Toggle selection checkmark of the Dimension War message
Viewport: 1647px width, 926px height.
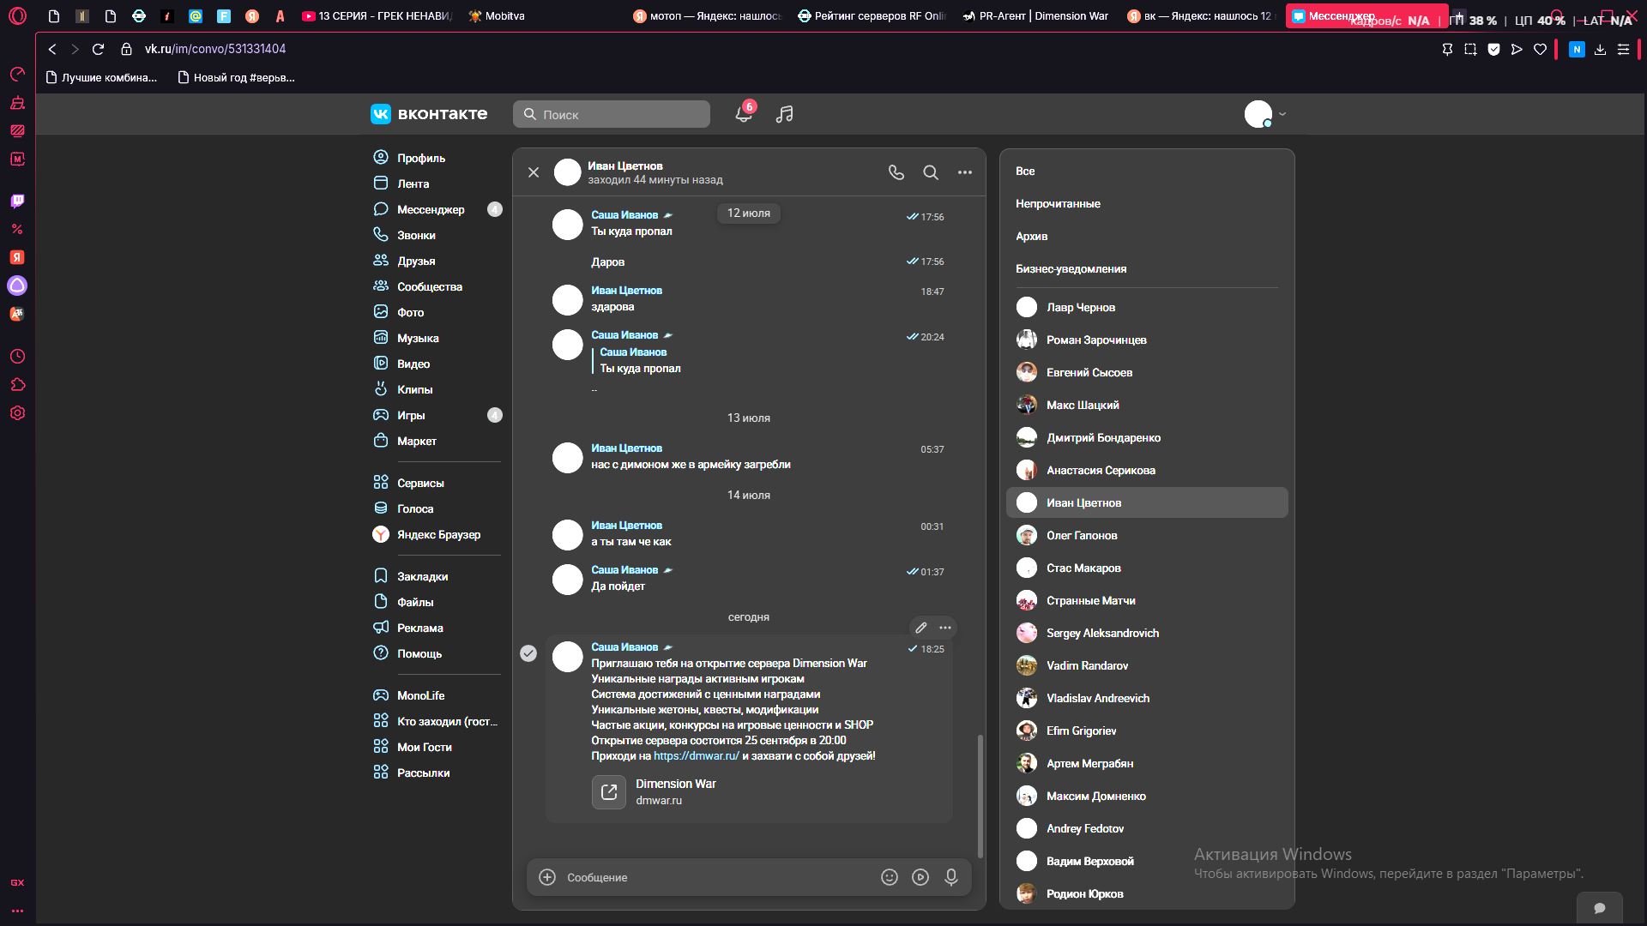click(528, 653)
